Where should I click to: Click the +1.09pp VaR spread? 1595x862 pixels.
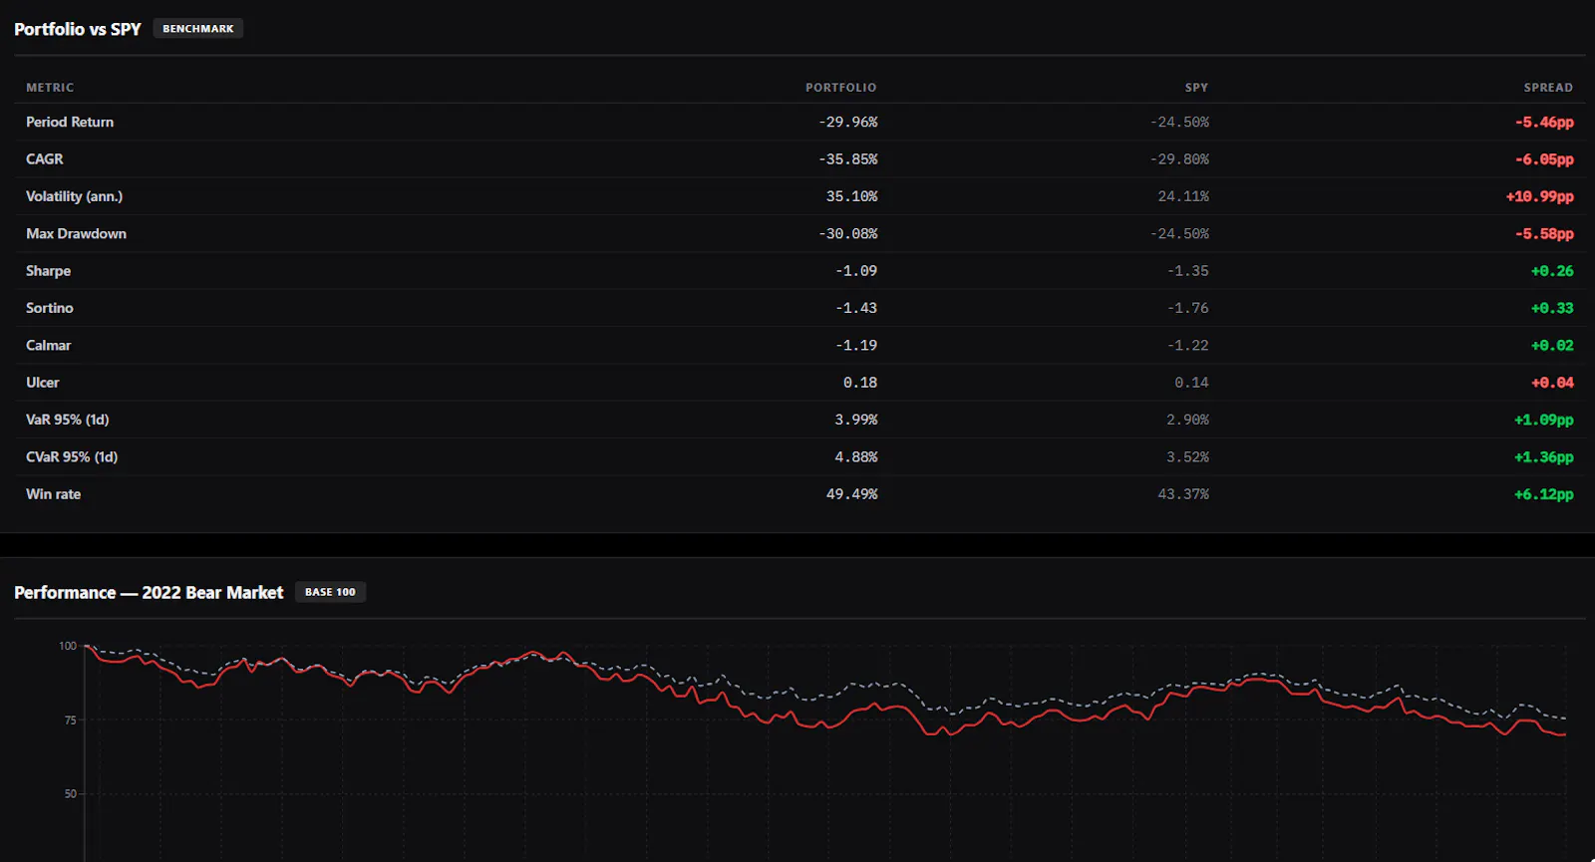tap(1544, 420)
